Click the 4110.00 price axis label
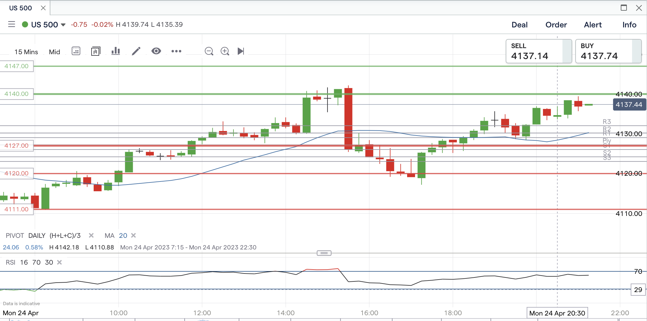The width and height of the screenshot is (647, 321). pyautogui.click(x=629, y=213)
